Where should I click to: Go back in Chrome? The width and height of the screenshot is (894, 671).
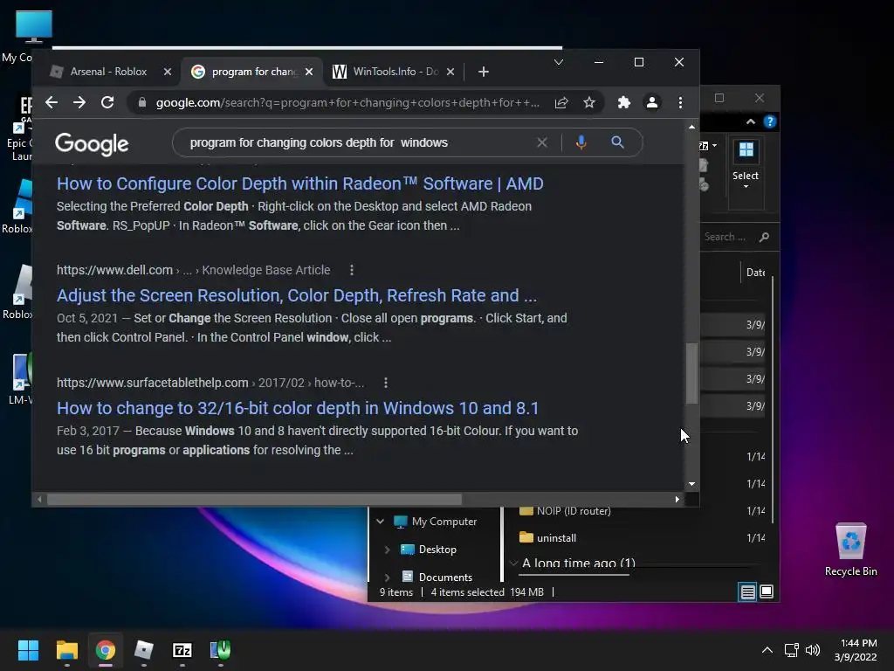point(52,103)
